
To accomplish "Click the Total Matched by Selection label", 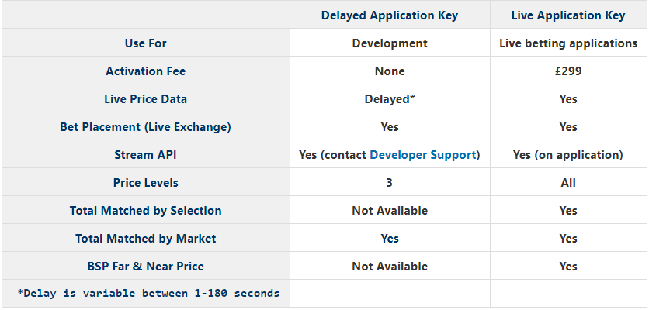I will [146, 211].
